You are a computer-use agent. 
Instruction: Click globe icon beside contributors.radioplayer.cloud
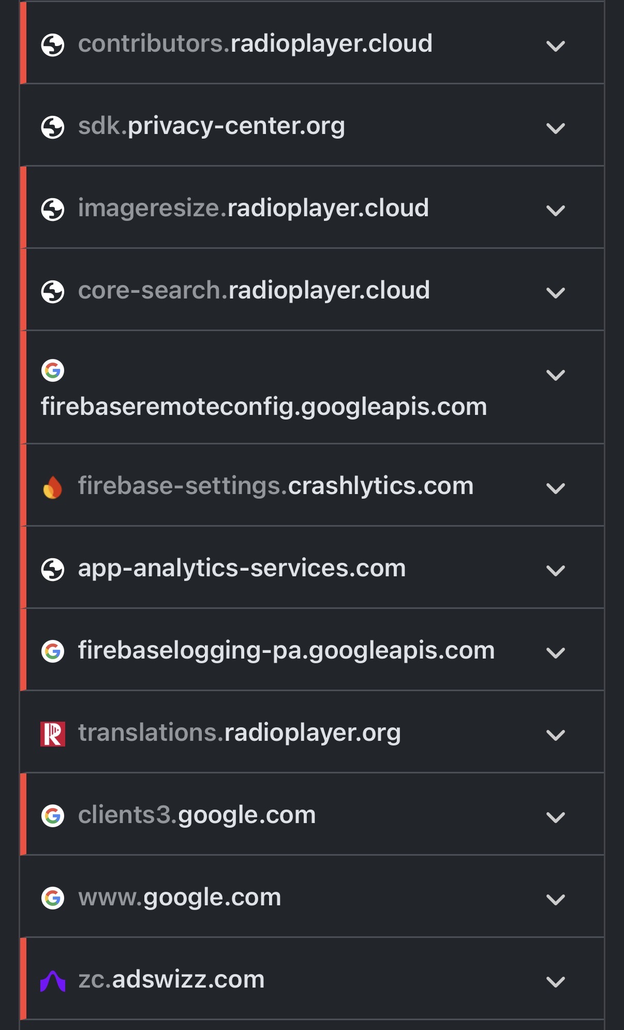[53, 45]
